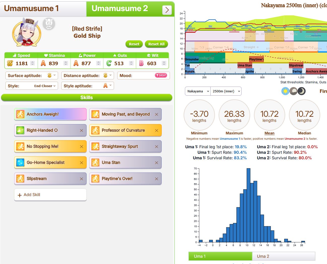
Task: Open the 2500m (inner) distance dropdown
Action: point(226,91)
